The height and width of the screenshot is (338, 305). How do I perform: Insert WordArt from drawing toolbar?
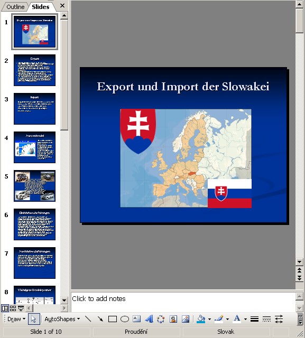tap(149, 319)
